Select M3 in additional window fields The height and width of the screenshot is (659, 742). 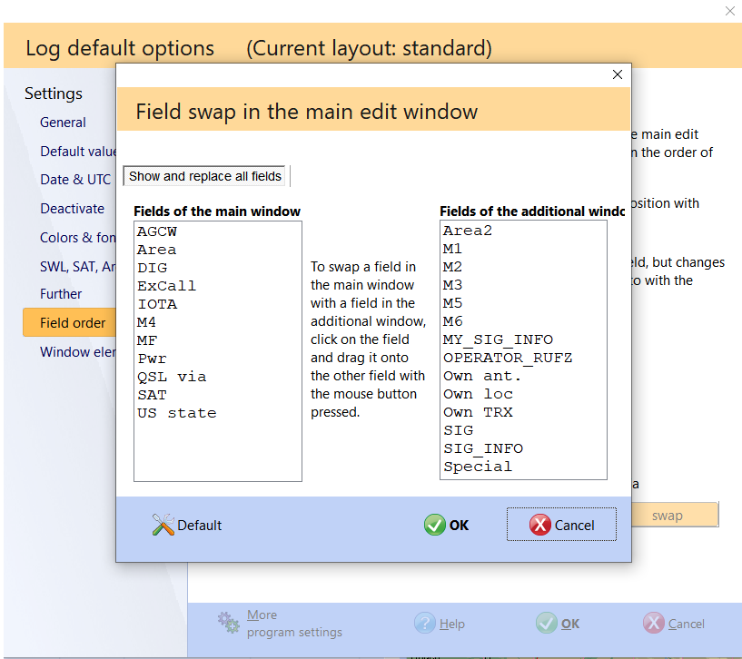click(x=523, y=285)
